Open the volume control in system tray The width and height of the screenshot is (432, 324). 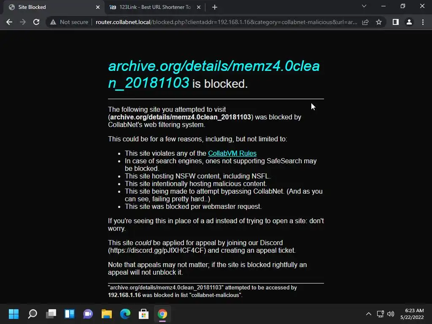point(391,314)
